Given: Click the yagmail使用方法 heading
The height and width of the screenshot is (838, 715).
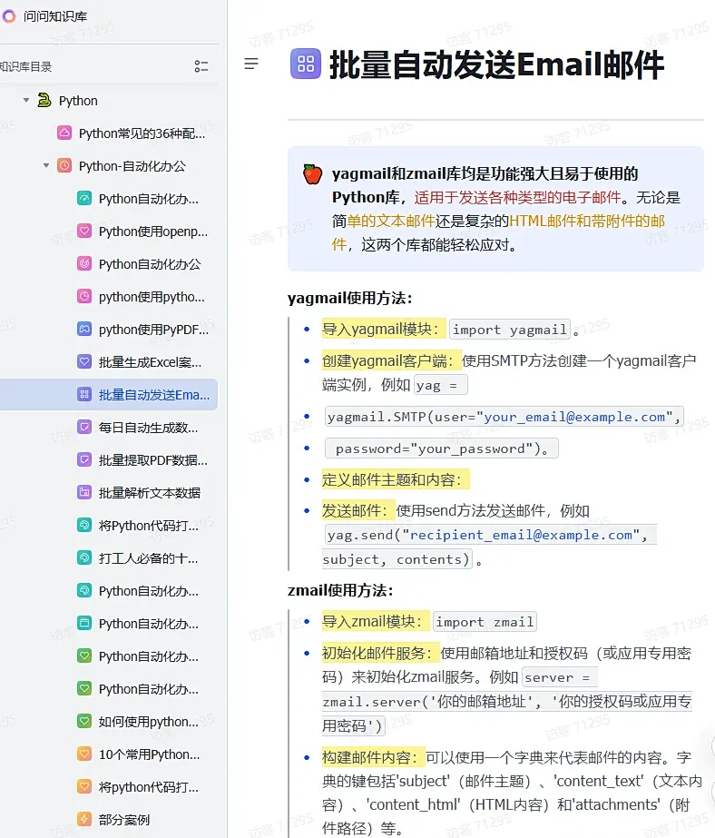Looking at the screenshot, I should [349, 298].
